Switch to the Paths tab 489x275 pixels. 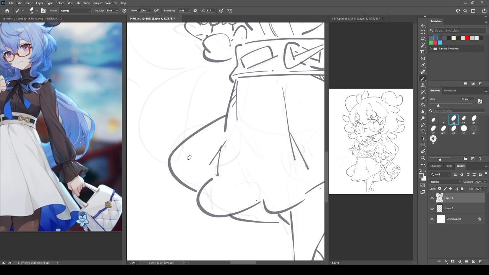click(x=449, y=166)
